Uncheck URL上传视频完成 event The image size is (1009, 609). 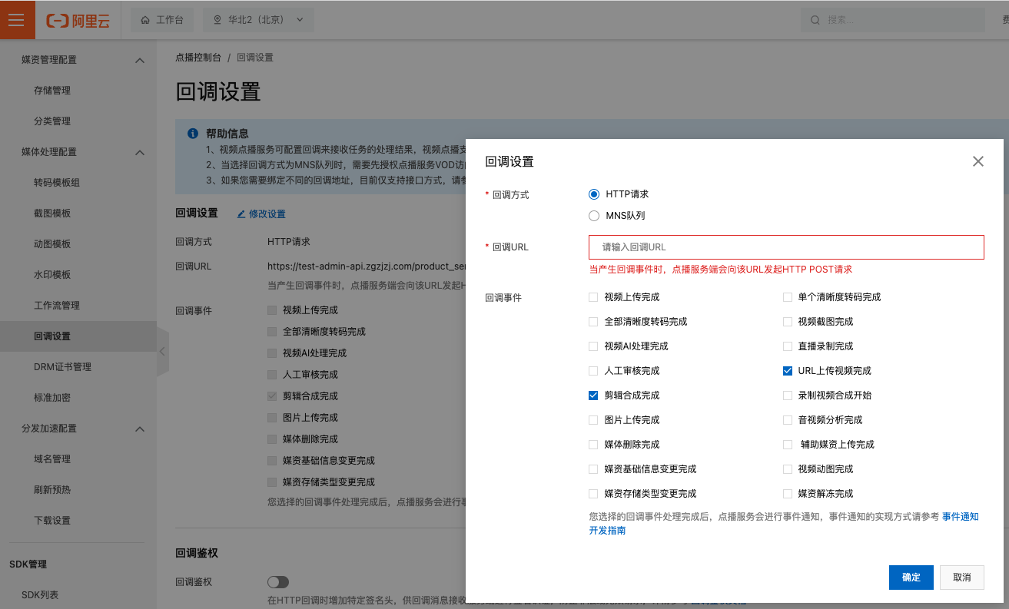coord(787,371)
